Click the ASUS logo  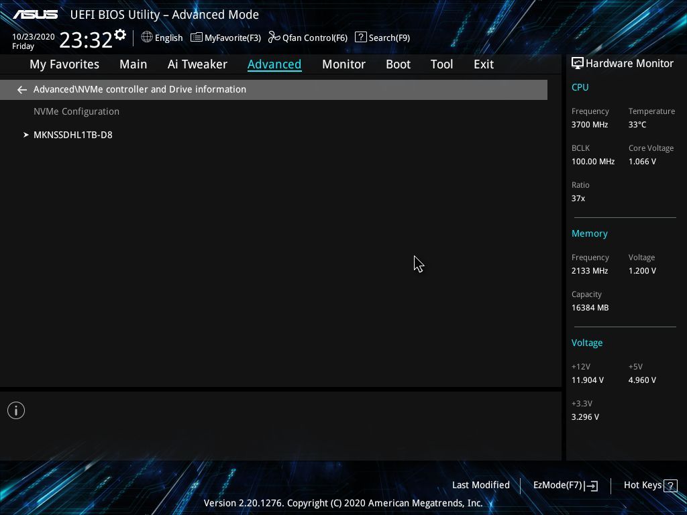[x=35, y=15]
